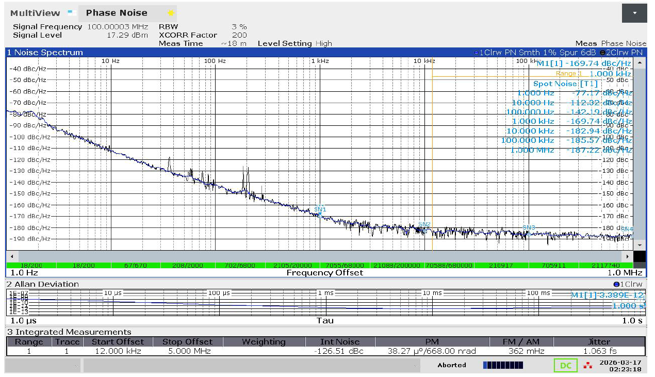
Task: Click the MultiView grid icon
Action: [x=72, y=13]
